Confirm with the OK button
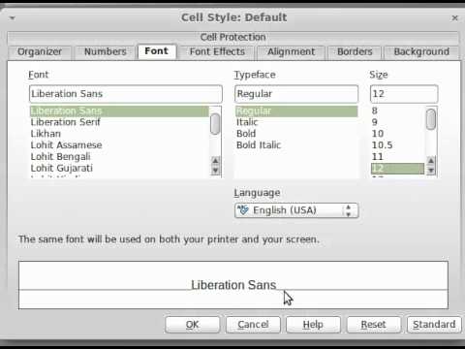The image size is (465, 349). point(193,325)
